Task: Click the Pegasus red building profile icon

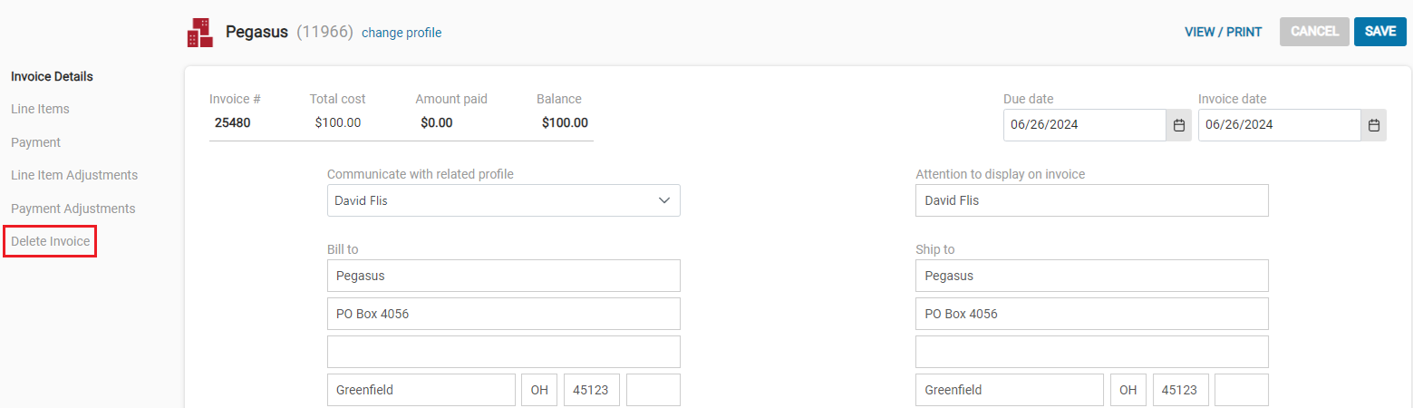Action: coord(200,33)
